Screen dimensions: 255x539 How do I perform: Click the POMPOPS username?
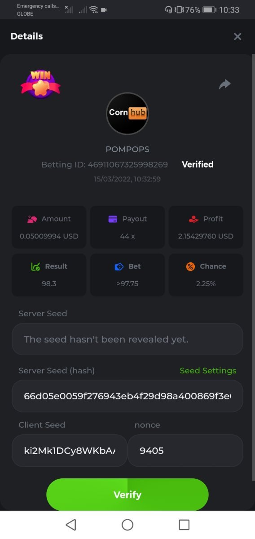(x=127, y=149)
